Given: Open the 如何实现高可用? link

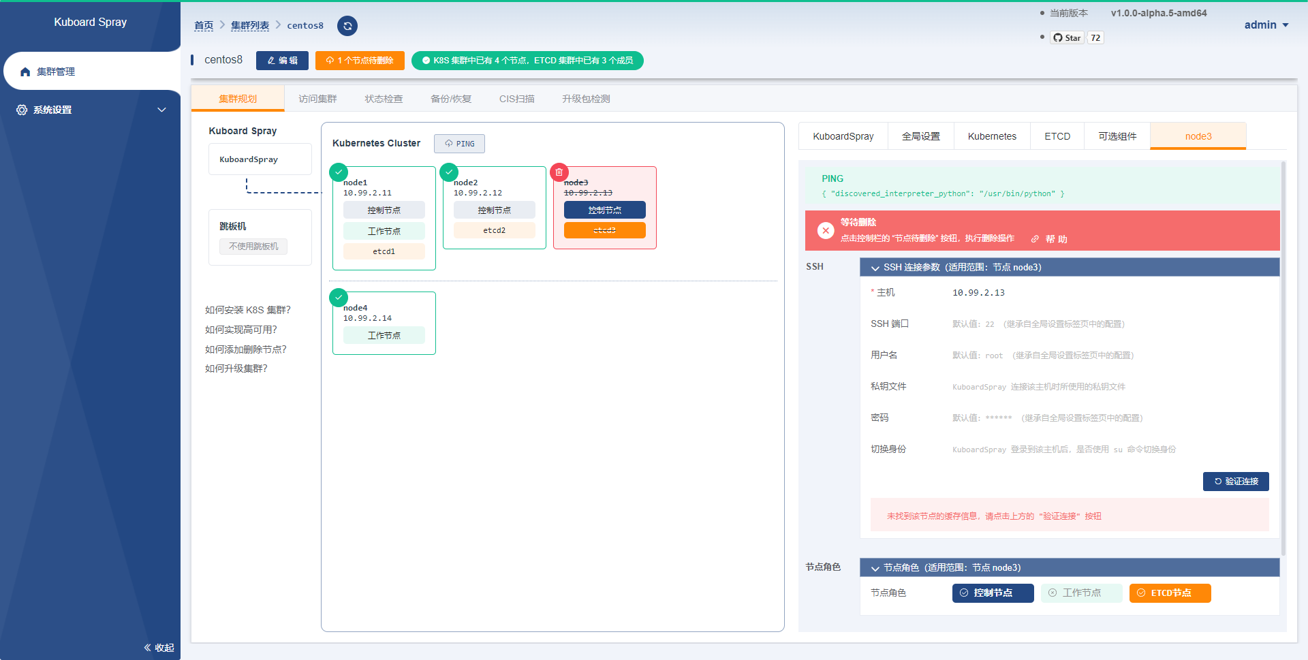Looking at the screenshot, I should [x=241, y=330].
